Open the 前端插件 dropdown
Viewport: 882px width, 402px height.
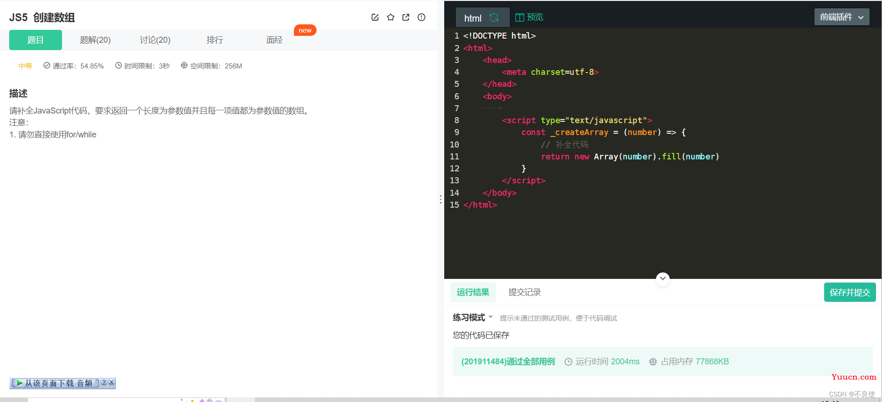pyautogui.click(x=842, y=17)
